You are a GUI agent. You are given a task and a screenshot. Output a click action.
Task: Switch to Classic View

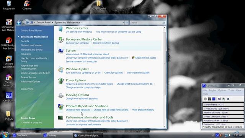point(27,89)
